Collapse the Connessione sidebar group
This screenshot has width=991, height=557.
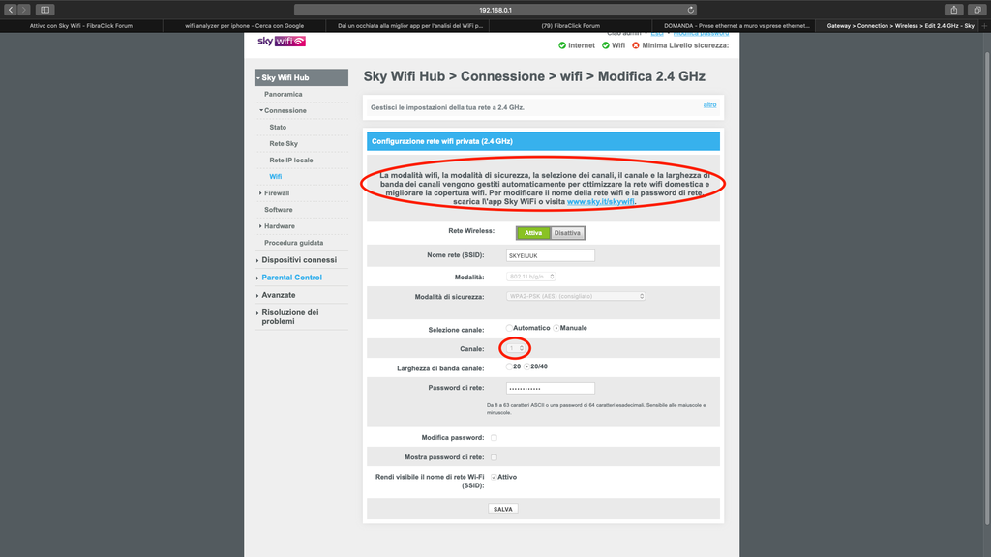(284, 110)
